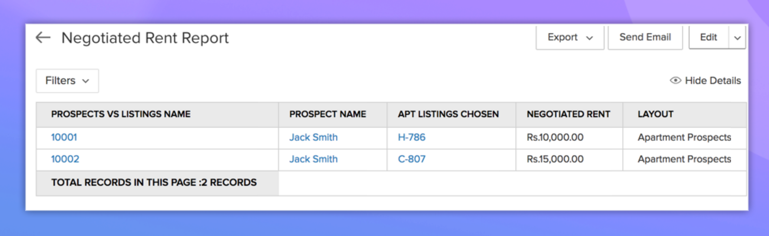Click the Edit button
Screen dimensions: 769x236
pyautogui.click(x=708, y=37)
